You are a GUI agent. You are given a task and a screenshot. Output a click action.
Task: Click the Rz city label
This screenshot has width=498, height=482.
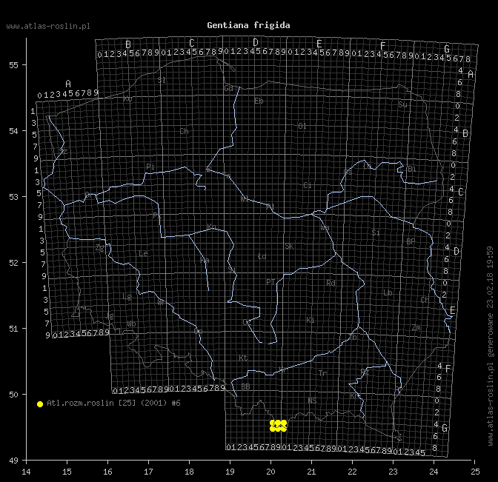tap(365, 372)
